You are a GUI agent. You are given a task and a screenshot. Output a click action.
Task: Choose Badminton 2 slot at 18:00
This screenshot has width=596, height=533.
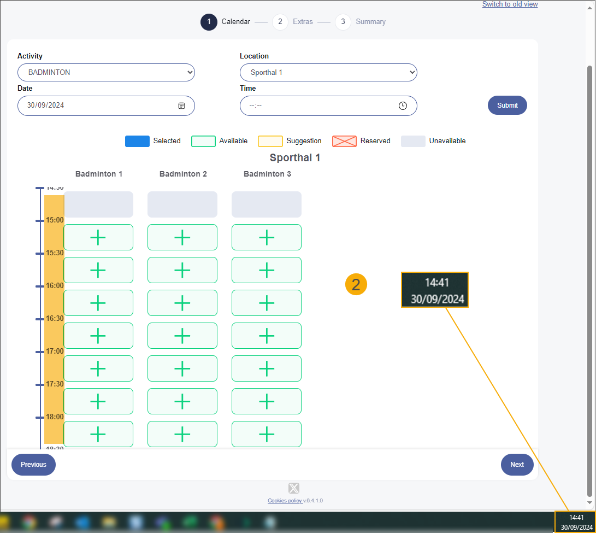tap(182, 434)
